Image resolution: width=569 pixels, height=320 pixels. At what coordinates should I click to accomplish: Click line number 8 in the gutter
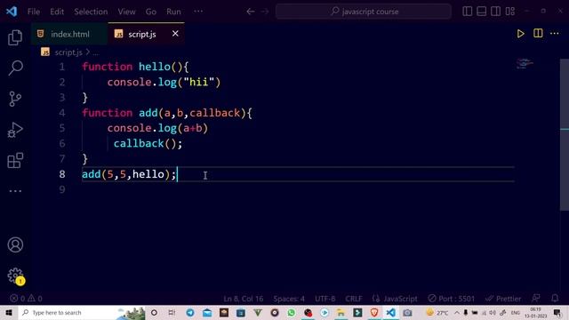pyautogui.click(x=62, y=174)
